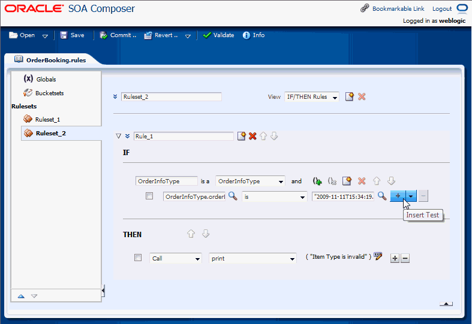Viewport: 472px width, 324px height.
Task: Delete Rule_1 with the red X
Action: pos(252,136)
